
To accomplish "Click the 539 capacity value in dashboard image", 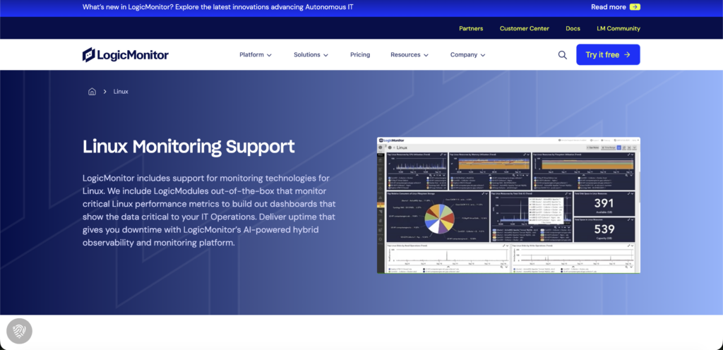I will click(x=604, y=229).
